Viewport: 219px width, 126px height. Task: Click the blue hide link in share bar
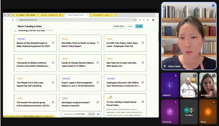click(98, 114)
